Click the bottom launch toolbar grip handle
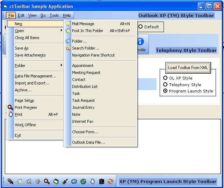The width and height of the screenshot is (224, 188). pos(4,181)
